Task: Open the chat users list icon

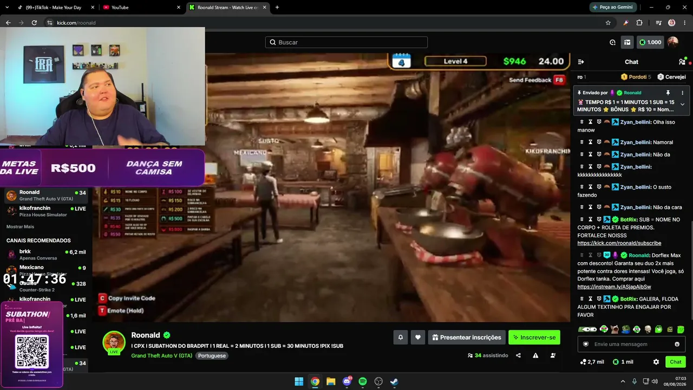Action: tap(682, 62)
